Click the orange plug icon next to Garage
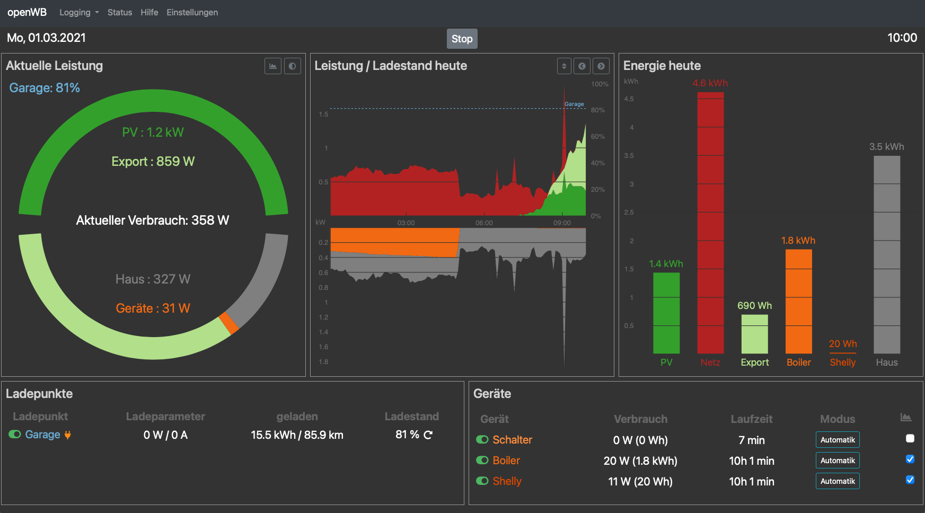Viewport: 925px width, 513px height. 67,435
